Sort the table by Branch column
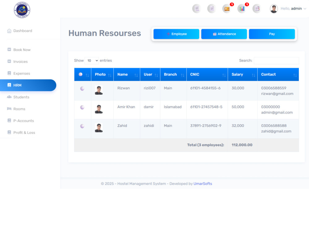 click(x=173, y=75)
